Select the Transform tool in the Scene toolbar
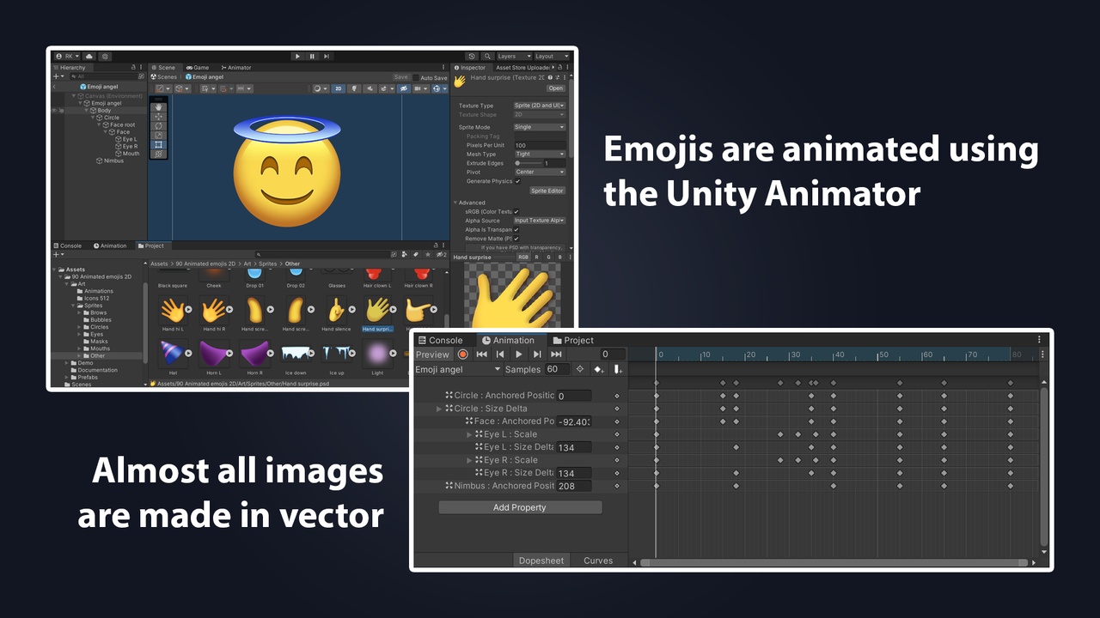This screenshot has height=618, width=1100. click(159, 154)
